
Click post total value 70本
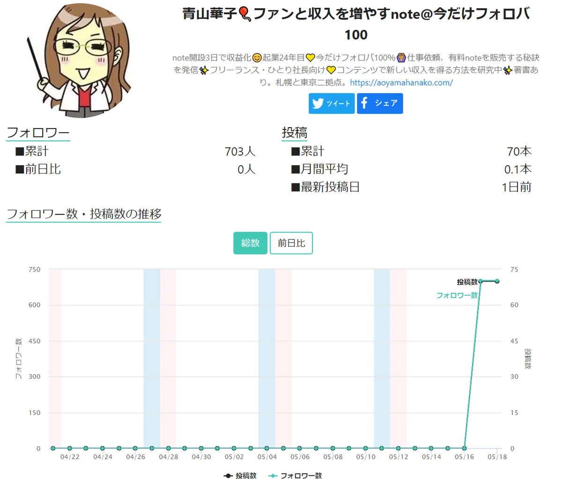[x=519, y=152]
